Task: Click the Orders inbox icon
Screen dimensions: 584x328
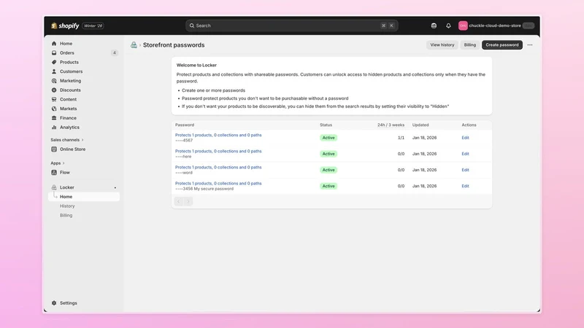Action: [x=54, y=52]
